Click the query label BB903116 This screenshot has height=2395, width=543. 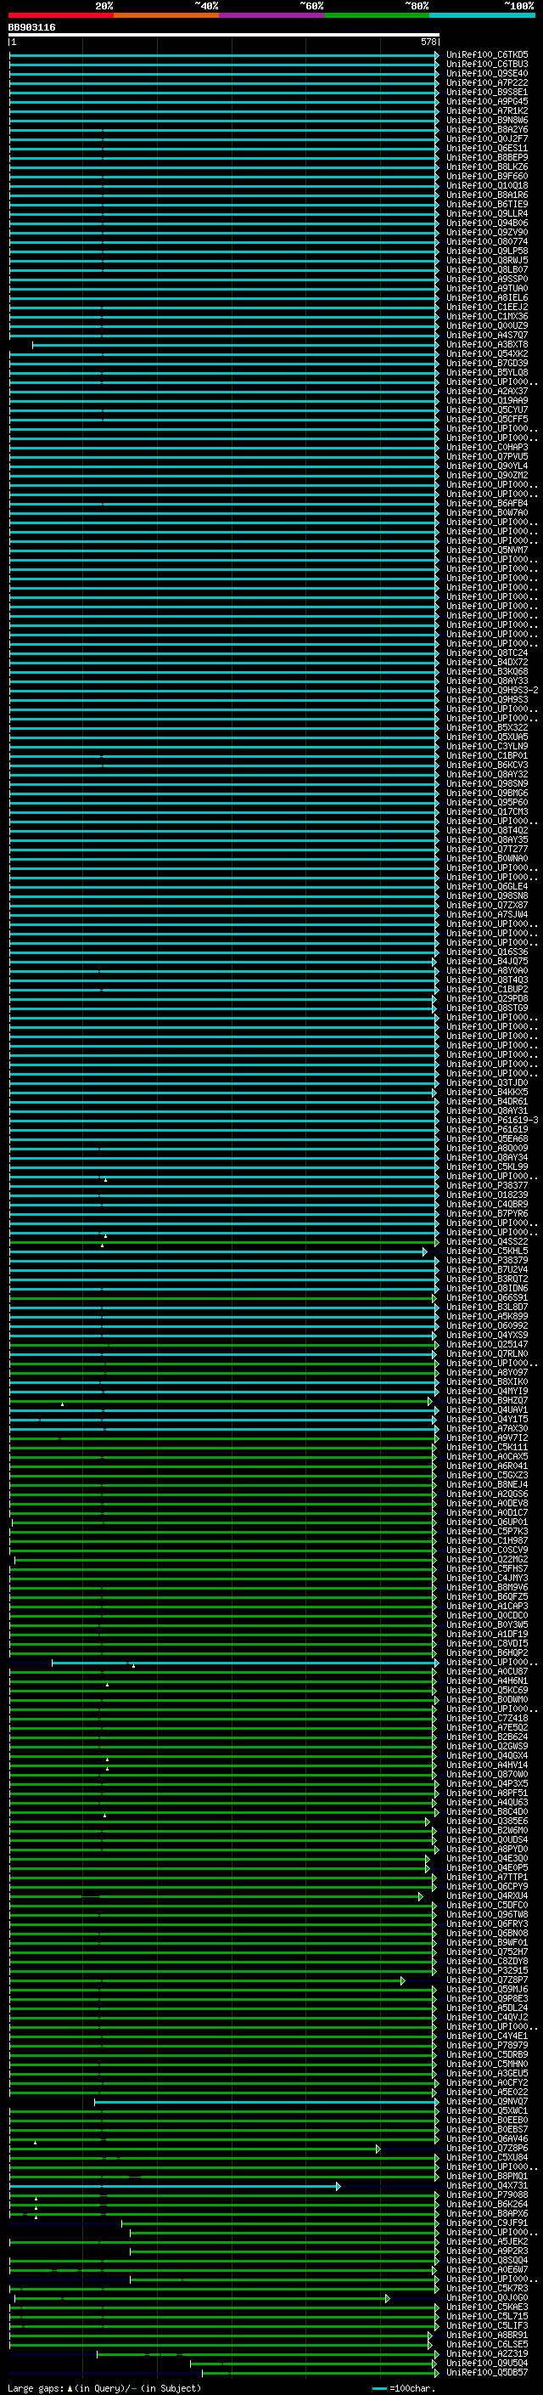(x=31, y=28)
